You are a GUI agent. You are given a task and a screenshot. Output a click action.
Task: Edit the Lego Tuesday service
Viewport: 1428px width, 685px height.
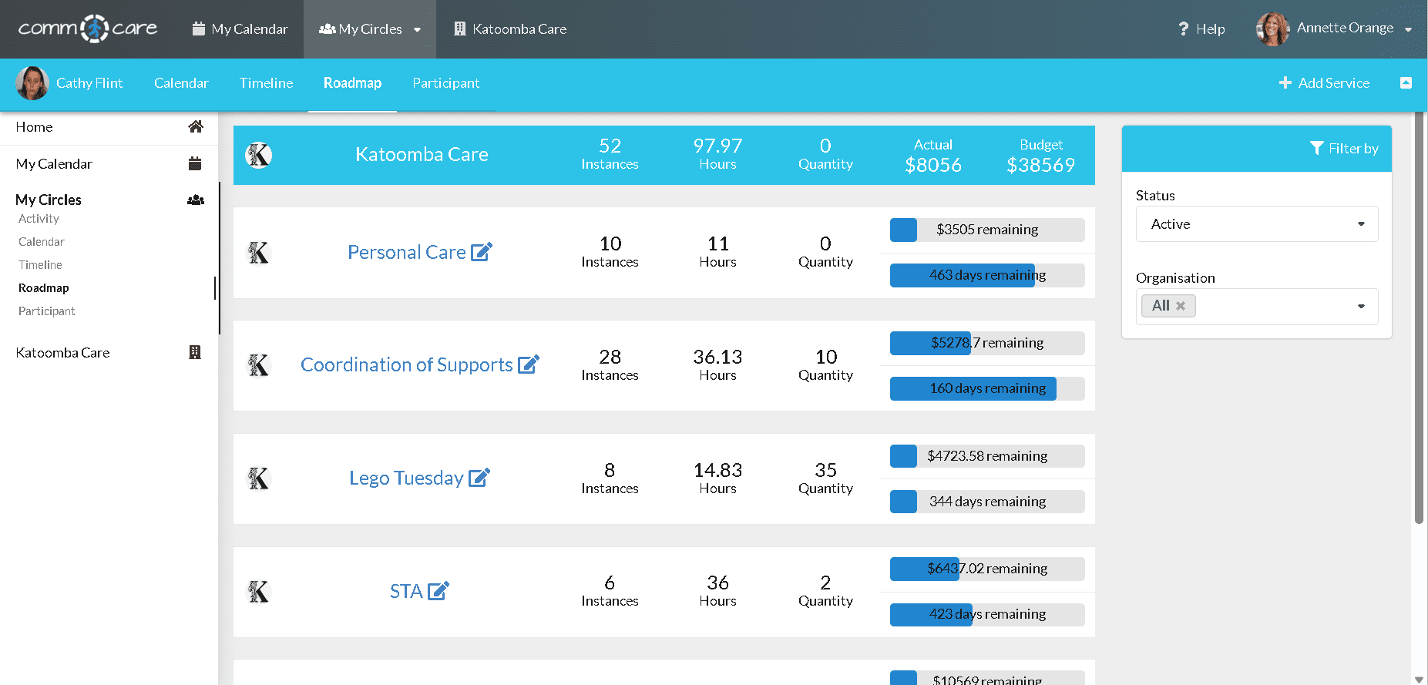pyautogui.click(x=479, y=478)
